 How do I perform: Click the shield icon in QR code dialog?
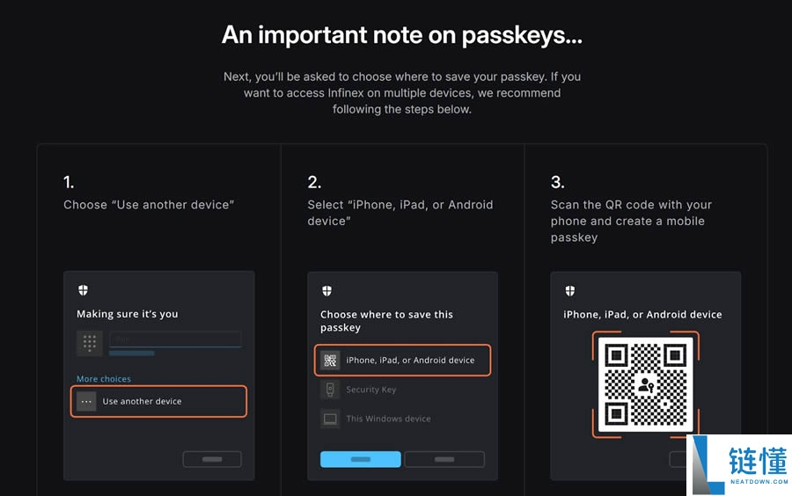click(x=569, y=290)
